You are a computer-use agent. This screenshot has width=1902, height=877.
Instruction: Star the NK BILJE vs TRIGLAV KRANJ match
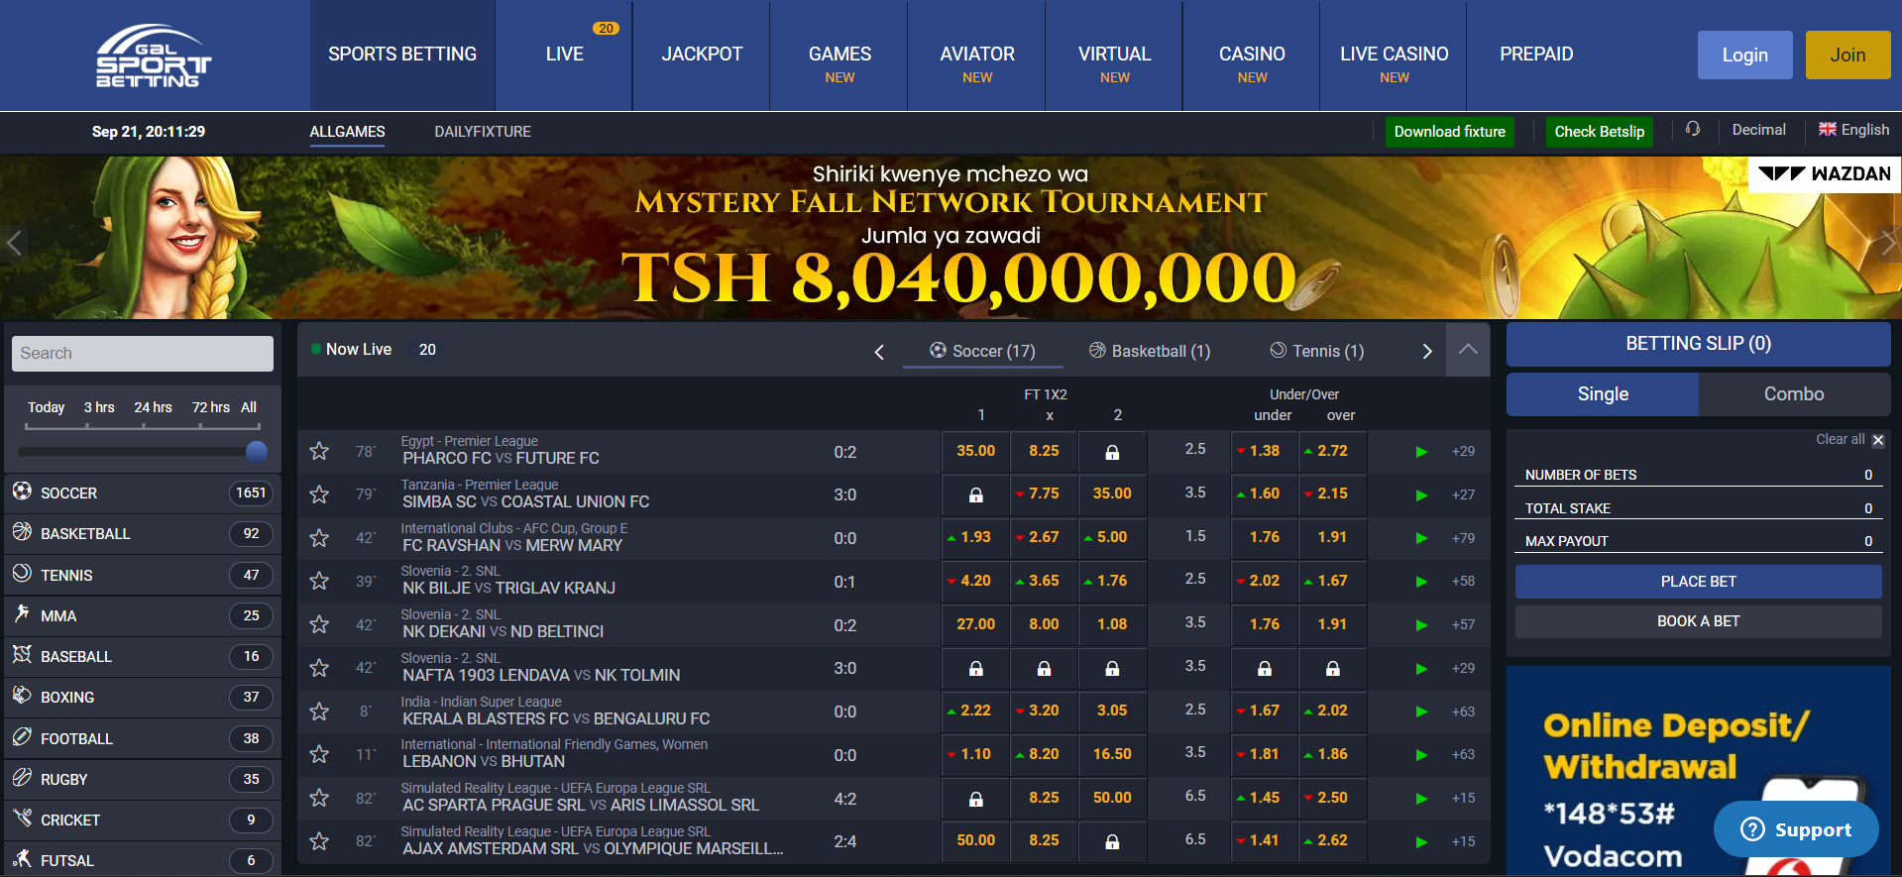(319, 581)
